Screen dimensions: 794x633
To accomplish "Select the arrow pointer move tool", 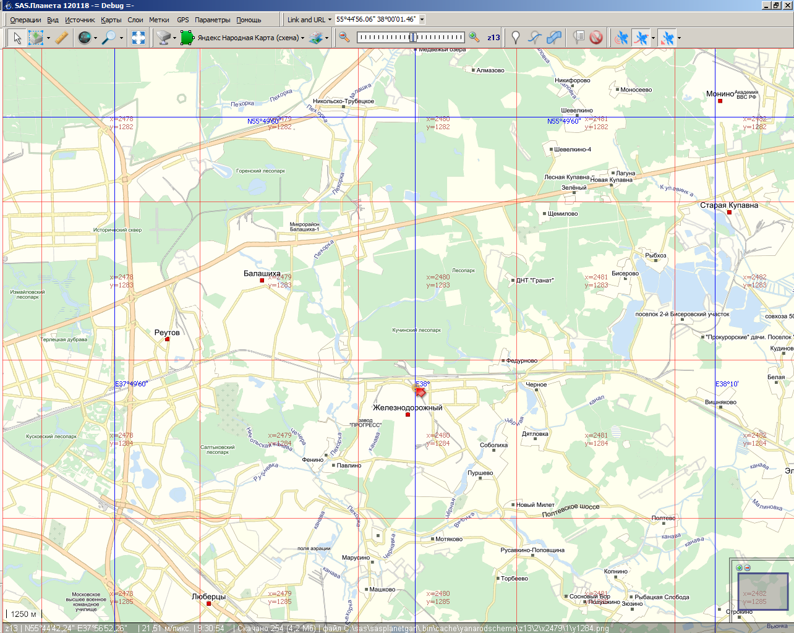I will pos(17,38).
